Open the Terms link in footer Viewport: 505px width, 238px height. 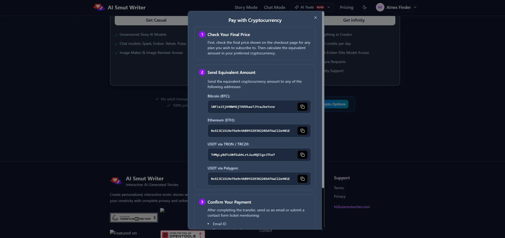(x=339, y=188)
